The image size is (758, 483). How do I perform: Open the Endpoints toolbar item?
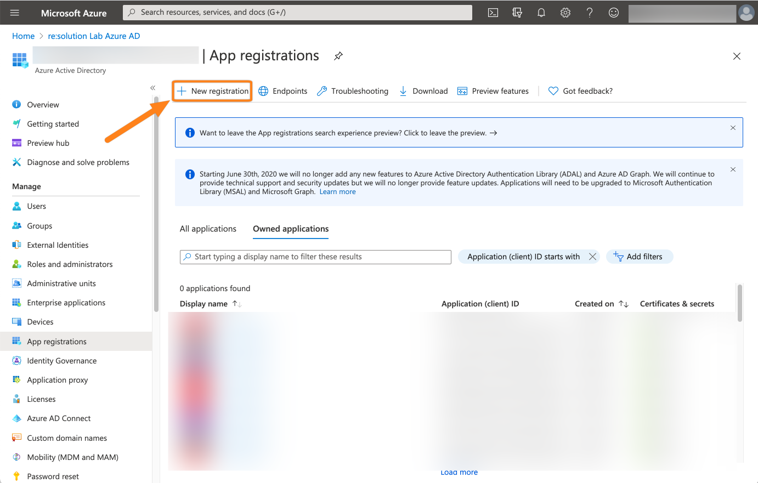click(x=283, y=91)
